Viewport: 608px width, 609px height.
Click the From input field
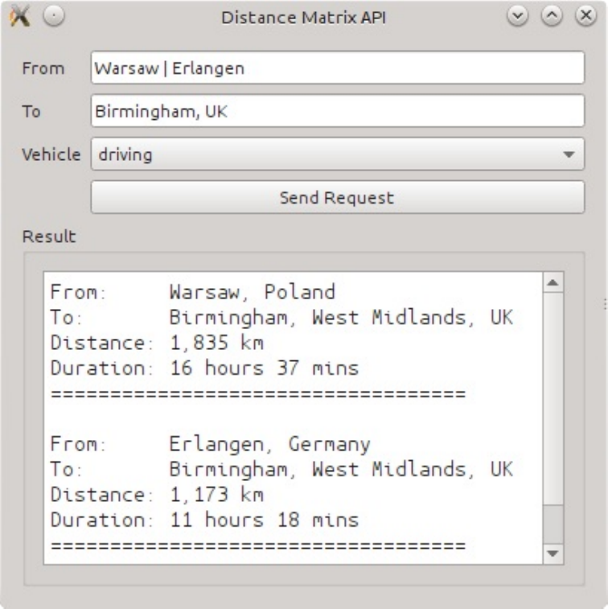(338, 68)
